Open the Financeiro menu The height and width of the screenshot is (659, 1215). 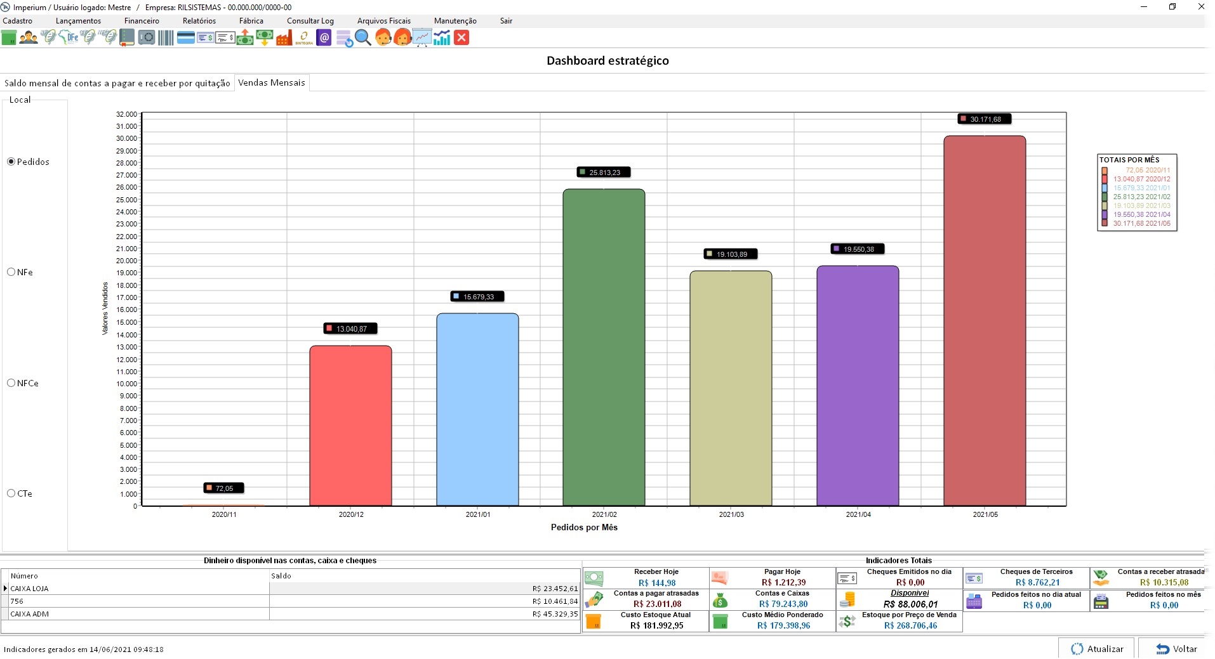142,21
